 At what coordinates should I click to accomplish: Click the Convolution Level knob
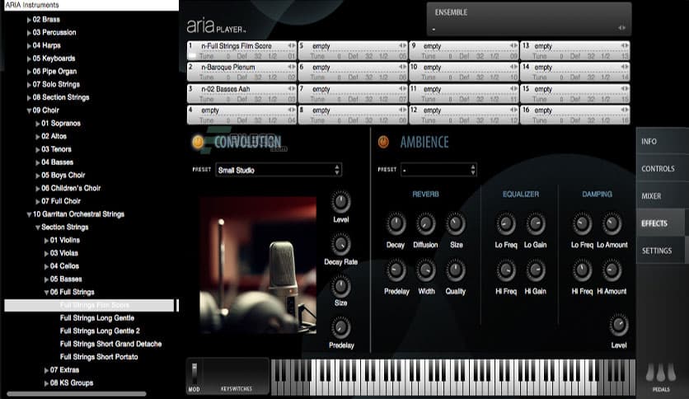click(x=340, y=202)
